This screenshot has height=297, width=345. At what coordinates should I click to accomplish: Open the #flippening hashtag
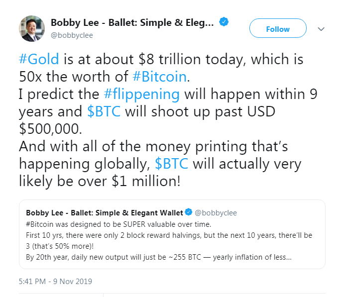pyautogui.click(x=142, y=94)
